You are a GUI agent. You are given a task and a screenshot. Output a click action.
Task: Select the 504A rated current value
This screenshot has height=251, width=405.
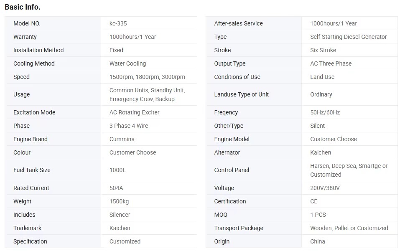pyautogui.click(x=116, y=188)
